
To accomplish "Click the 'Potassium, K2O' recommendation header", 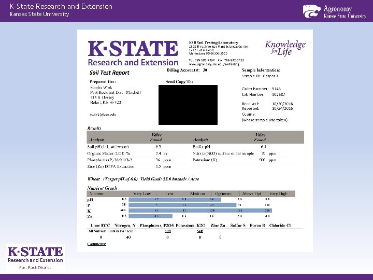I will (190, 225).
